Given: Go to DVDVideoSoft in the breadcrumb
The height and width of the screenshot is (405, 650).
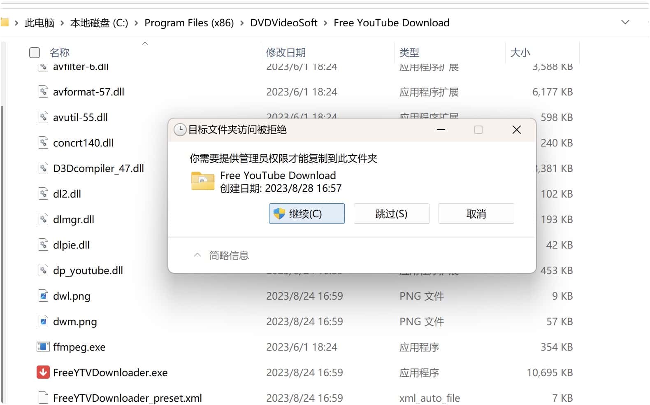Looking at the screenshot, I should 284,23.
